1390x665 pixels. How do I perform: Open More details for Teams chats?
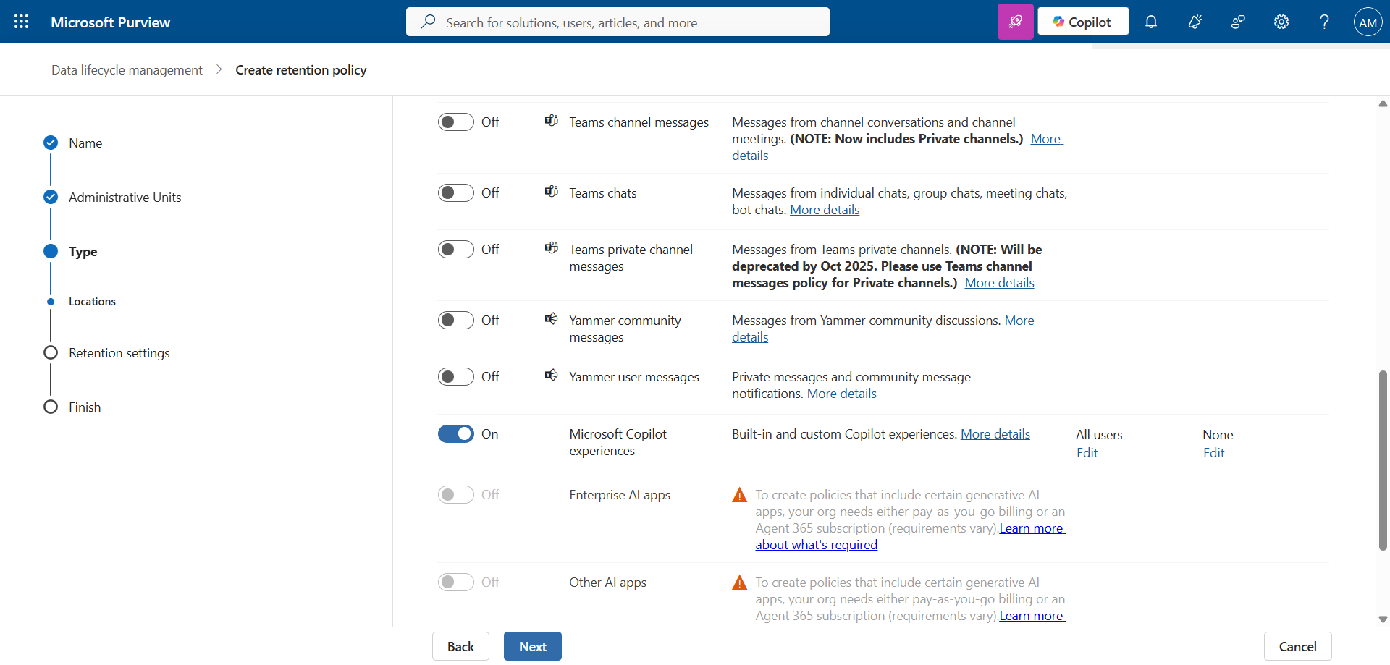[825, 210]
